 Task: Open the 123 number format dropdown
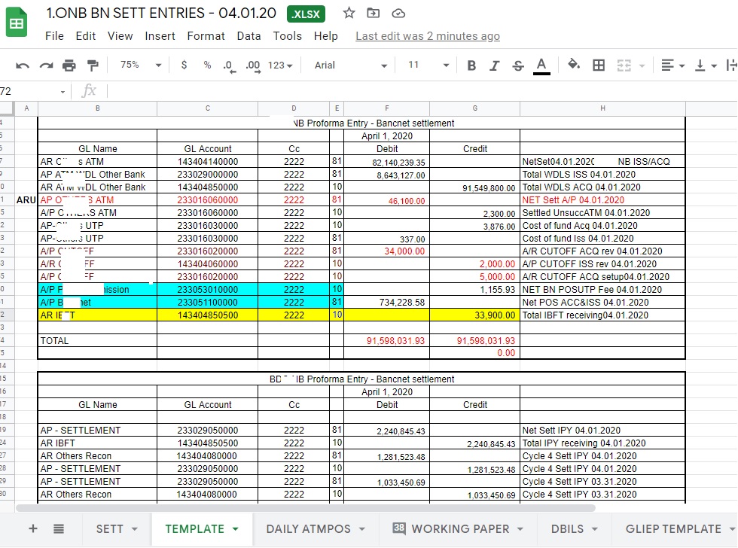point(280,65)
